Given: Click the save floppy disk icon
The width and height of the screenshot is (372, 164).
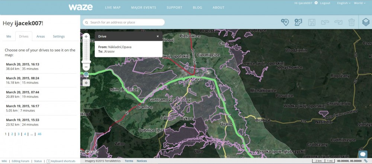Looking at the screenshot, I should pos(312,22).
